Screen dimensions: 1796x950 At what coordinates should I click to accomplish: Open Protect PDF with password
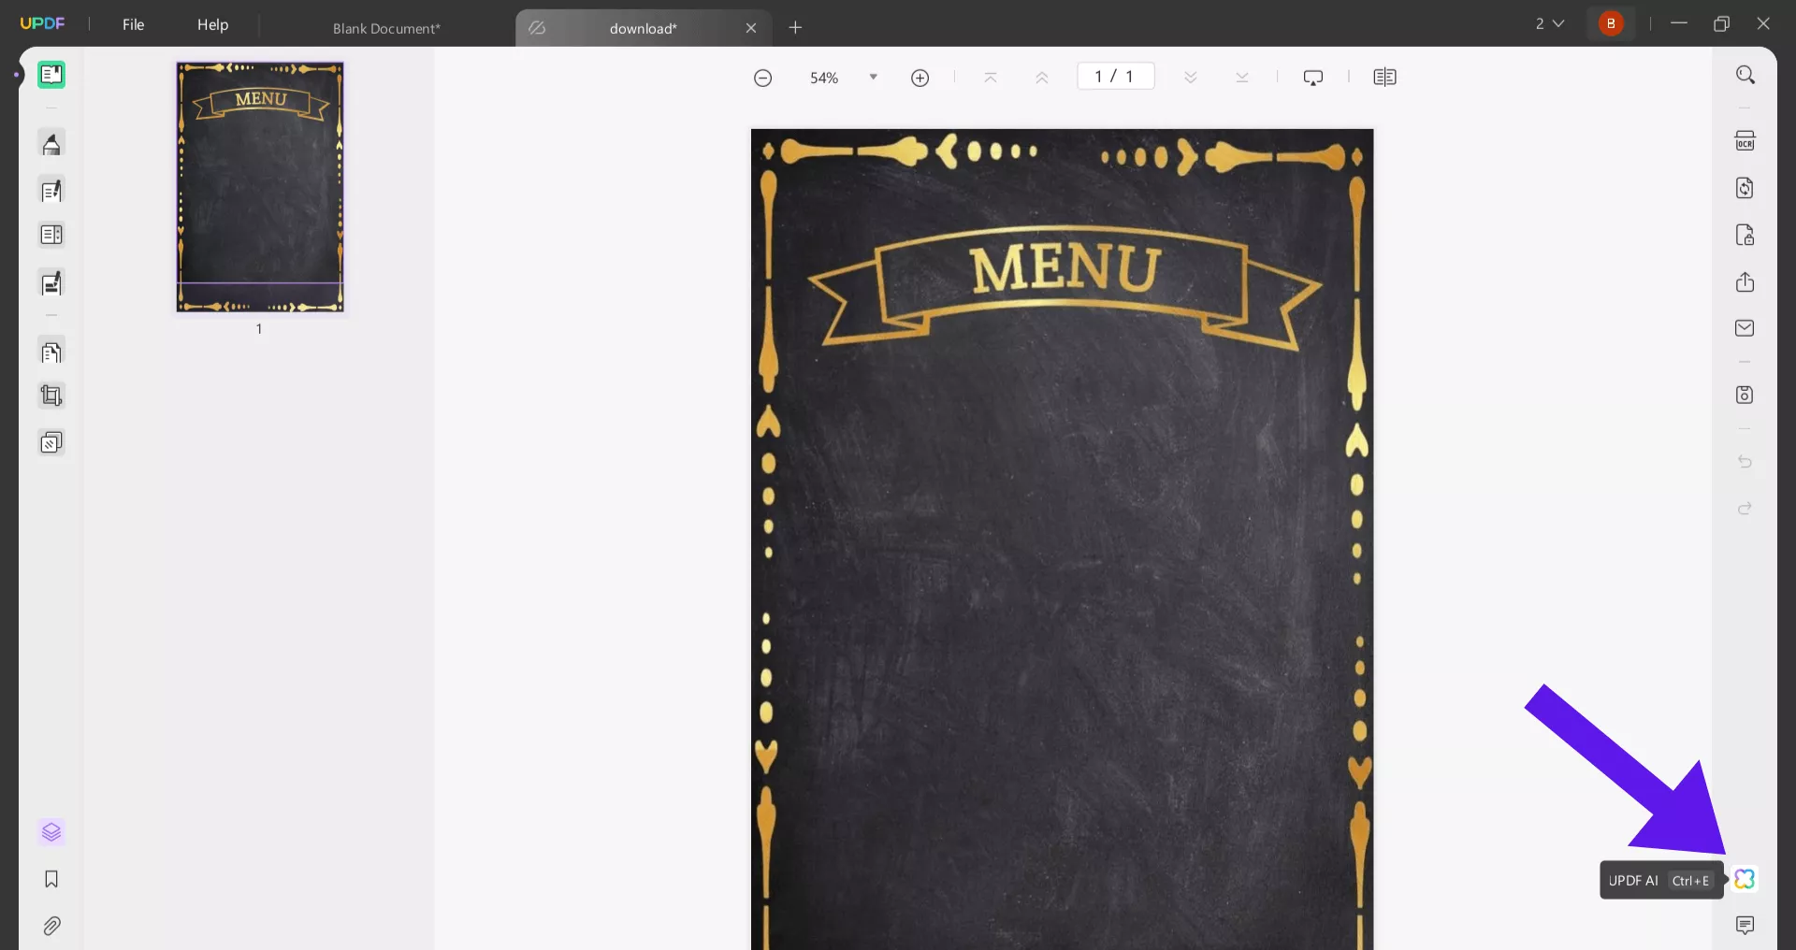point(1745,235)
